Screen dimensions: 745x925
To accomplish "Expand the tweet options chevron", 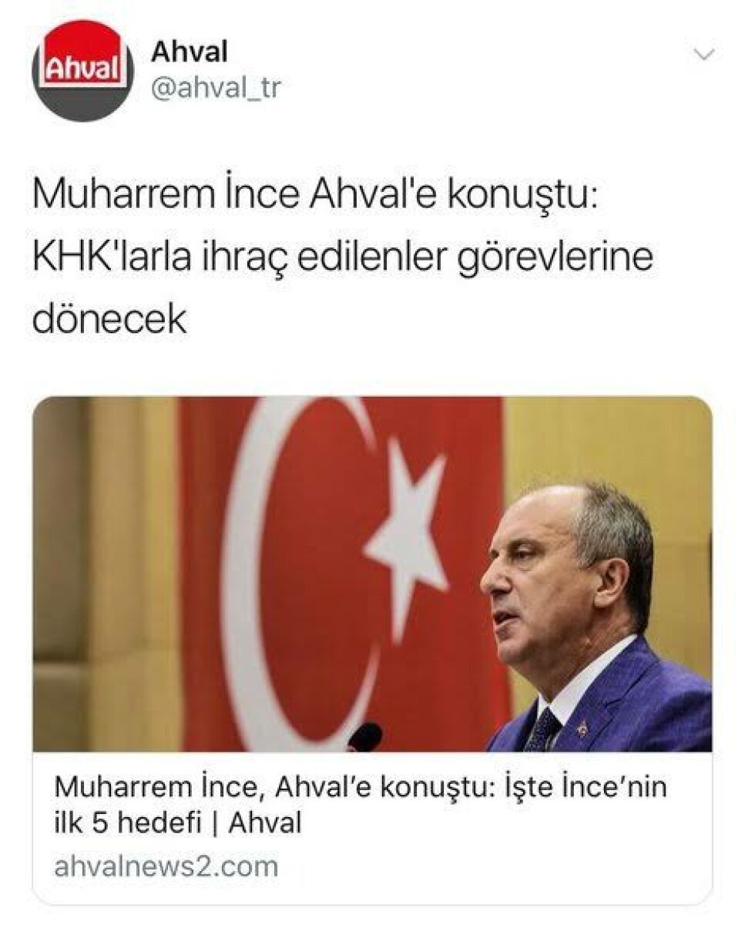I will click(704, 54).
